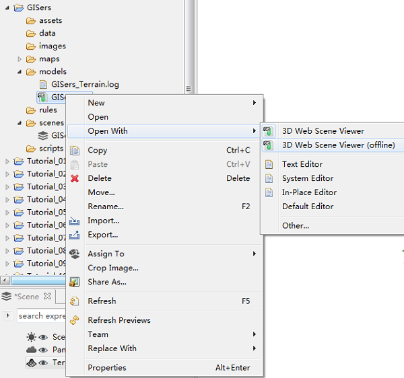Screen dimensions: 404x378
Task: Choose Open from the context menu
Action: pyautogui.click(x=164, y=117)
